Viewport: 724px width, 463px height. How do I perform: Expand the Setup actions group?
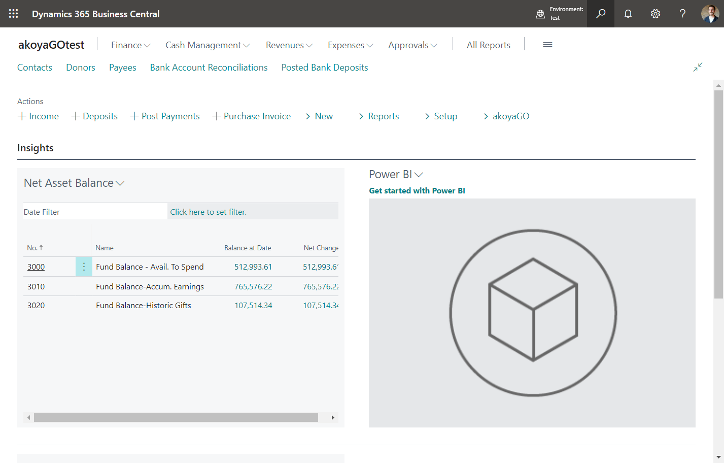pyautogui.click(x=441, y=116)
